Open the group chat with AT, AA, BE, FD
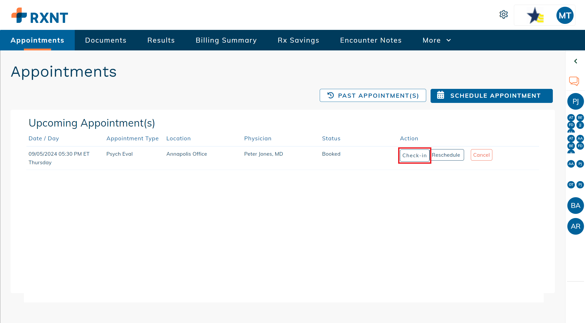Viewport: 585px width, 323px height. tap(576, 144)
